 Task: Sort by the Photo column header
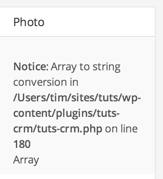(29, 22)
